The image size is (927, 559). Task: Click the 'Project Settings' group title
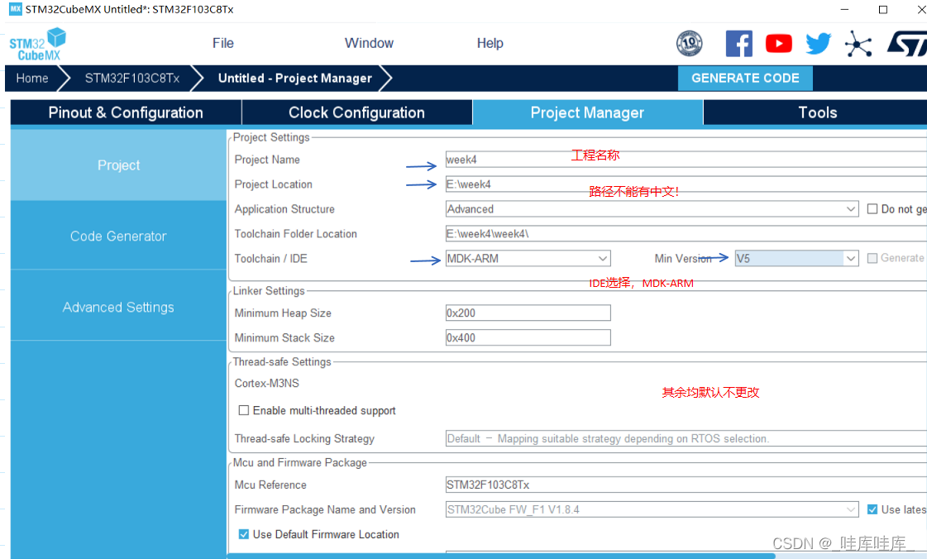coord(271,137)
